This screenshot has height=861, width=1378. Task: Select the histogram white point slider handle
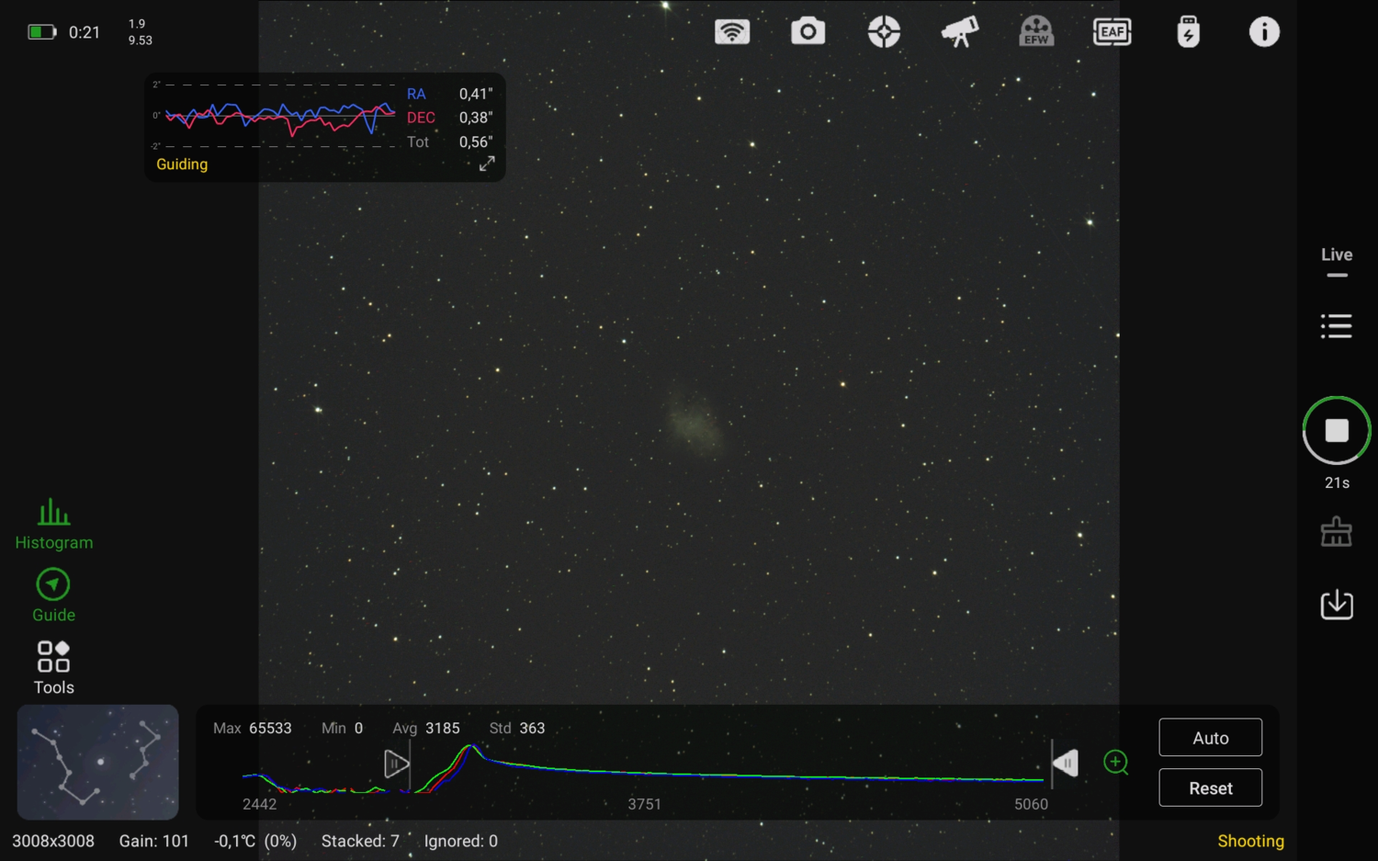(1065, 763)
